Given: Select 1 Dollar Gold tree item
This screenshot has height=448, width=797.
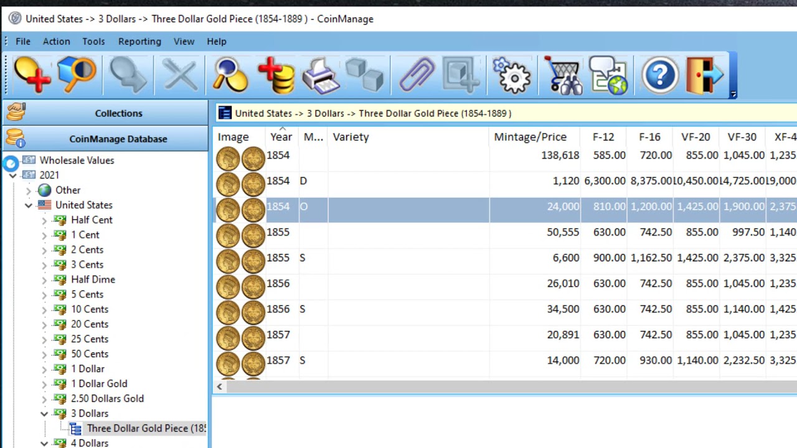Looking at the screenshot, I should 99,384.
